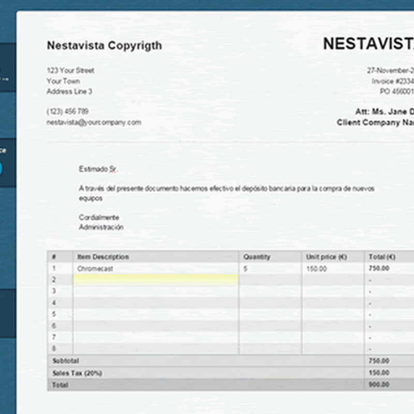
Task: Click the phone number (123) 456 789
Action: (67, 112)
